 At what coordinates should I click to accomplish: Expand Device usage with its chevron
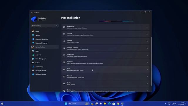(147, 91)
